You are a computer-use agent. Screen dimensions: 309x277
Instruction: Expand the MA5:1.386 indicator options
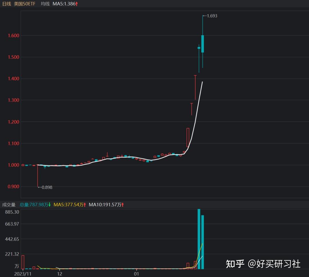64,4
